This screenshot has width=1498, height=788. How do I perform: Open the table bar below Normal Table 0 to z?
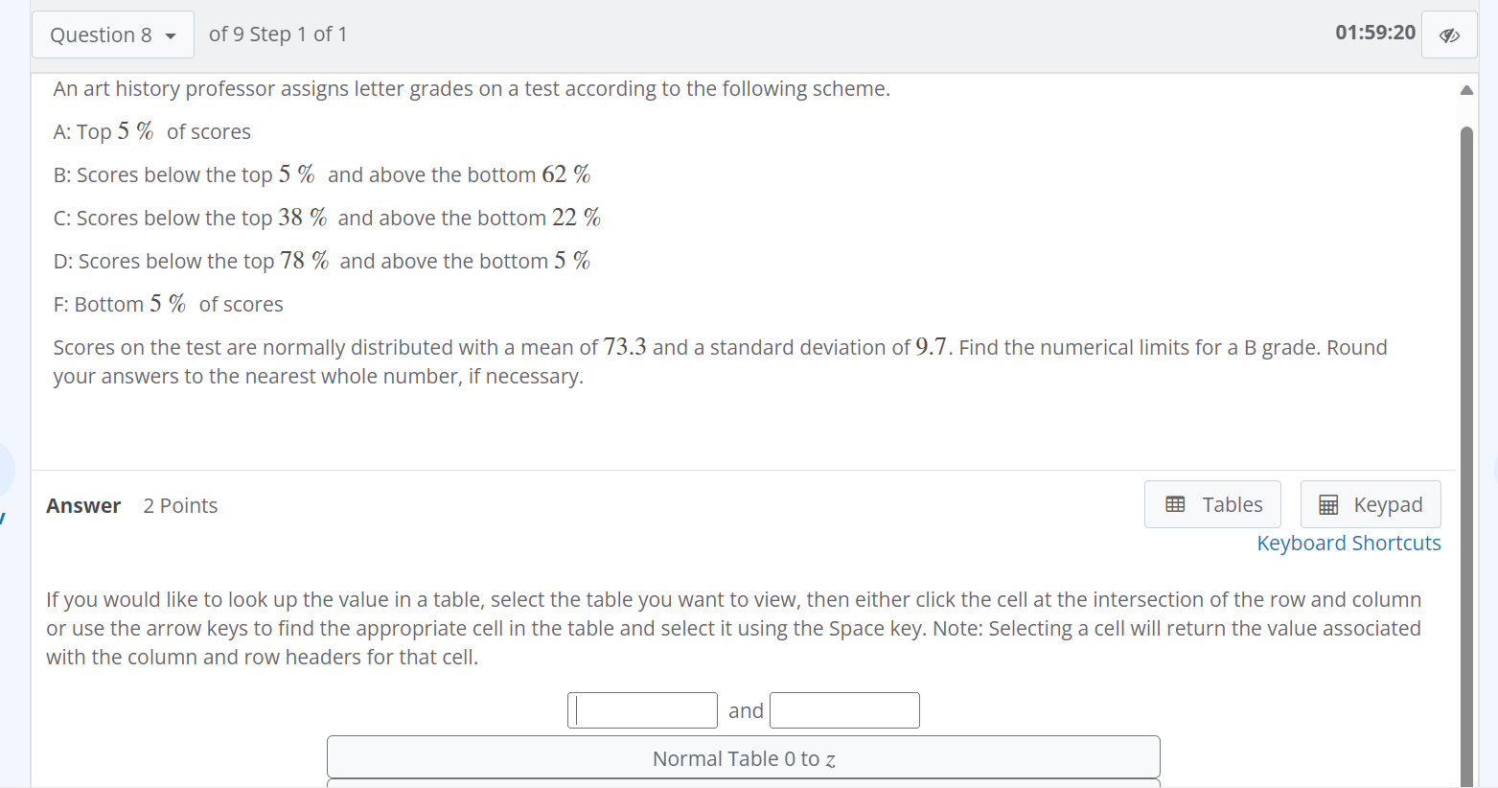pyautogui.click(x=743, y=784)
